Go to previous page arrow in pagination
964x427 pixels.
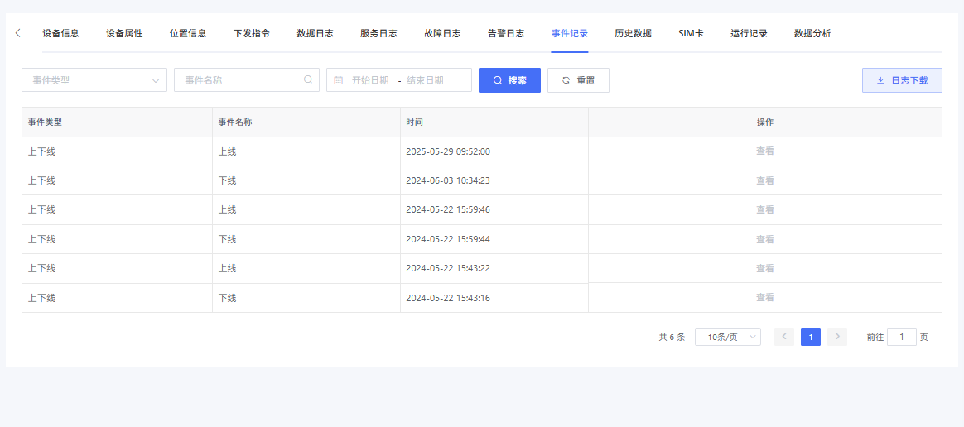coord(783,337)
